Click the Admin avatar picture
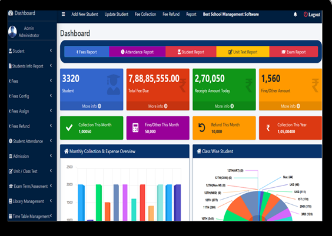Image resolution: width=332 pixels, height=236 pixels. point(12,32)
